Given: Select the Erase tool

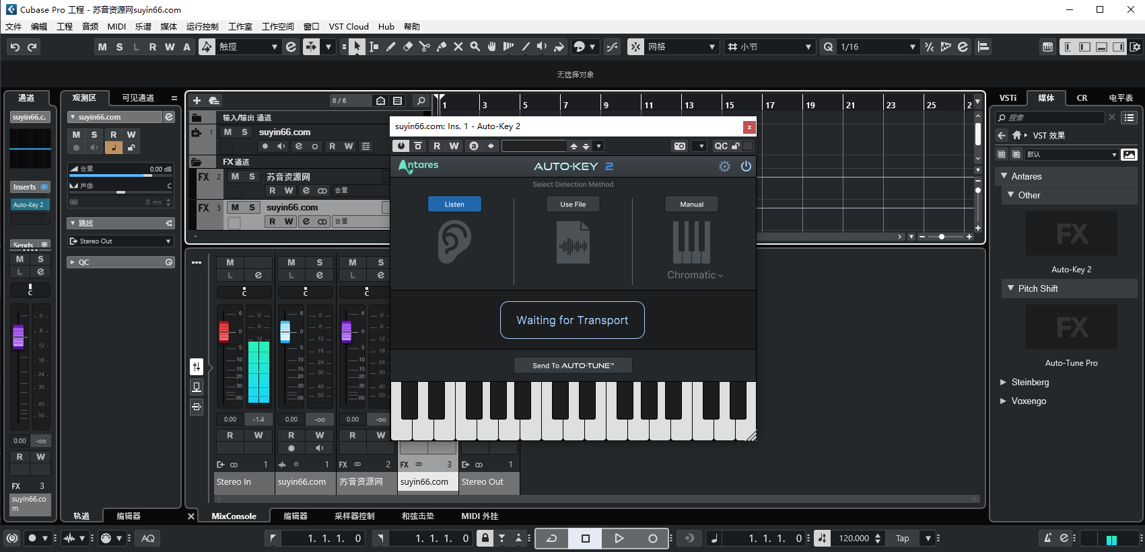Looking at the screenshot, I should 407,47.
